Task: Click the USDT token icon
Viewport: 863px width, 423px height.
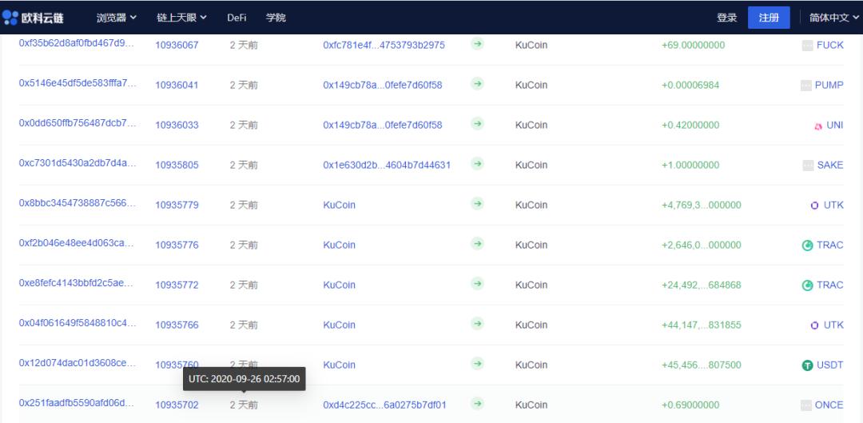Action: click(x=807, y=365)
